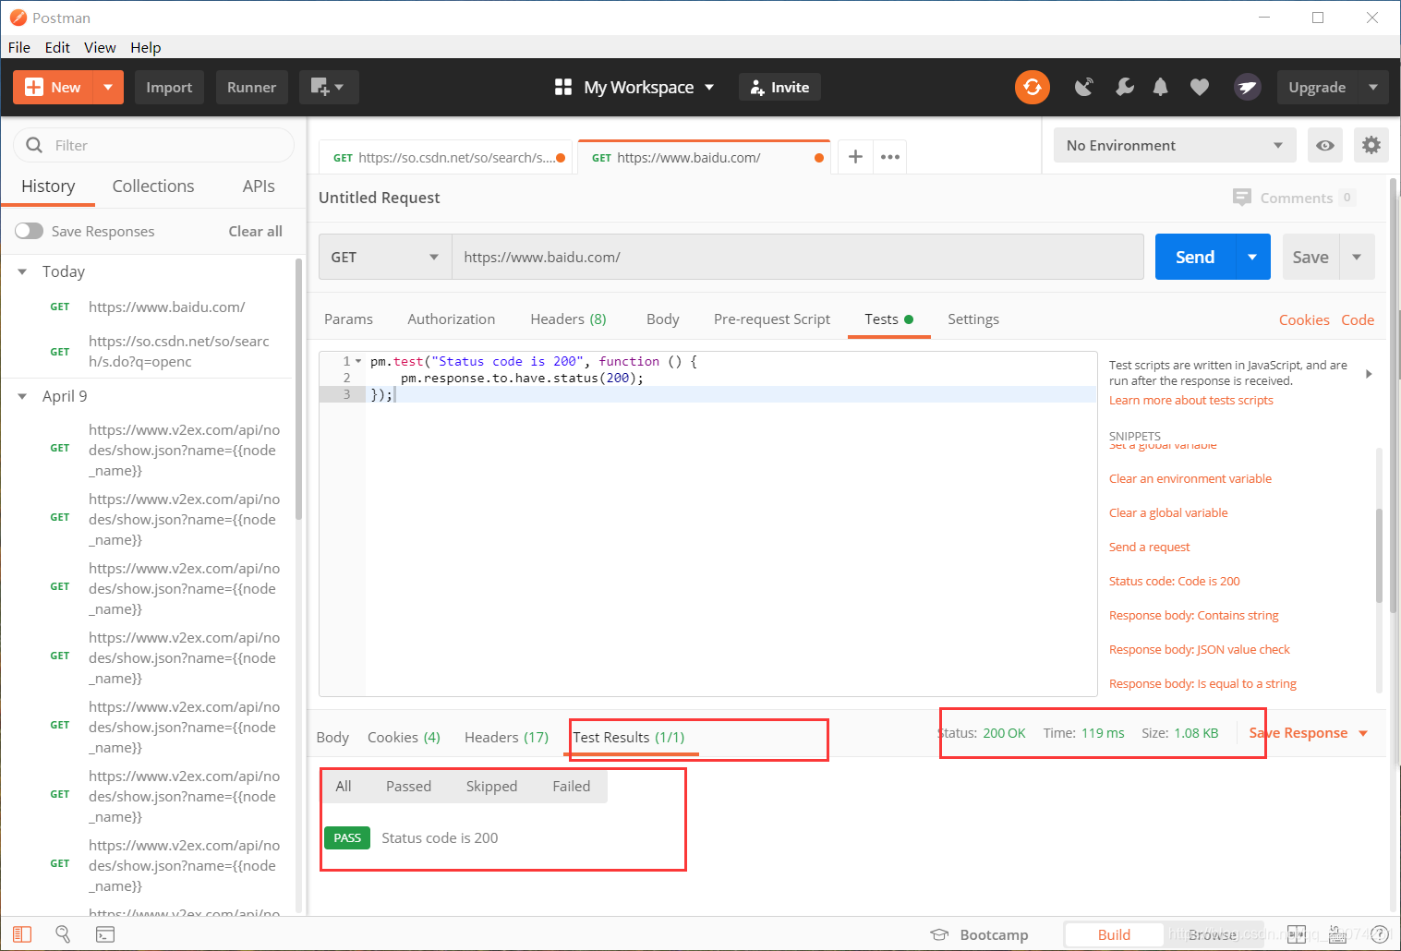
Task: Open the Send dropdown arrow
Action: click(x=1252, y=257)
